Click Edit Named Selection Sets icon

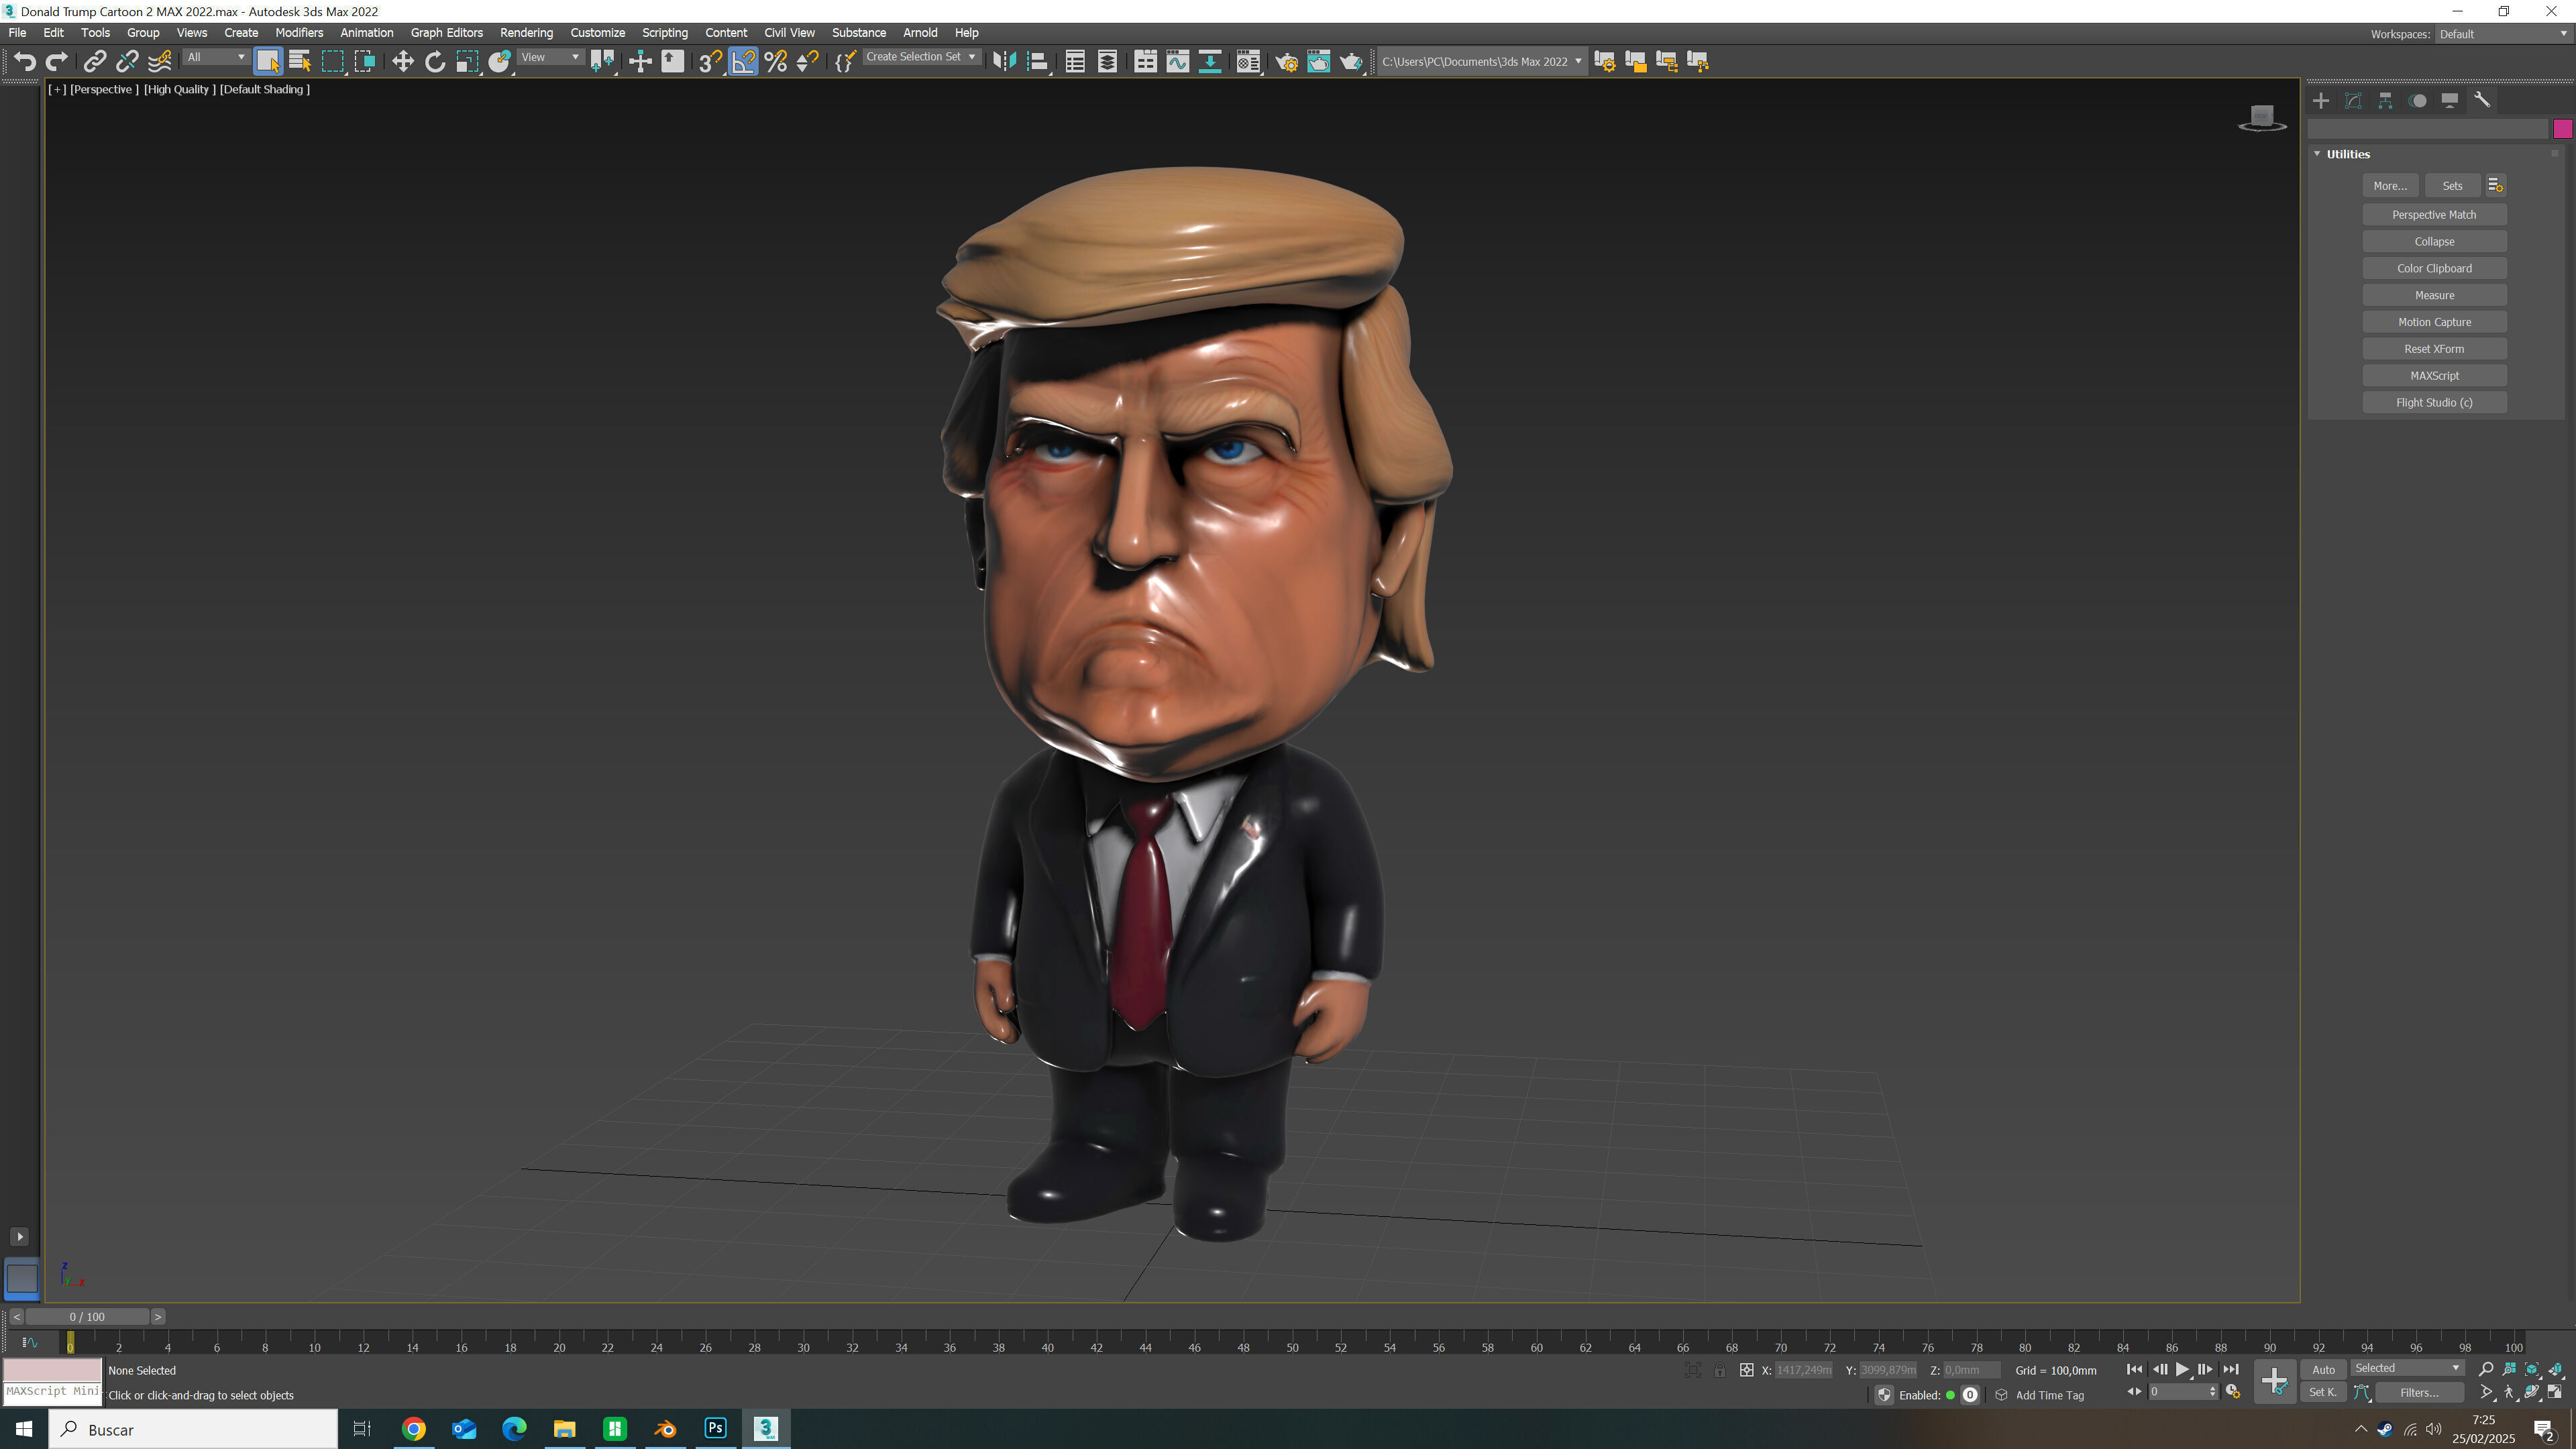coord(845,61)
